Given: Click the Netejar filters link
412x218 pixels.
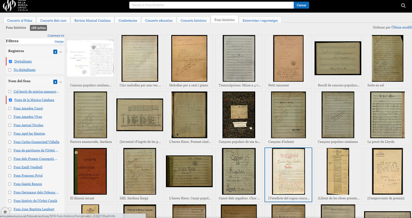Looking at the screenshot, I should pos(59,42).
